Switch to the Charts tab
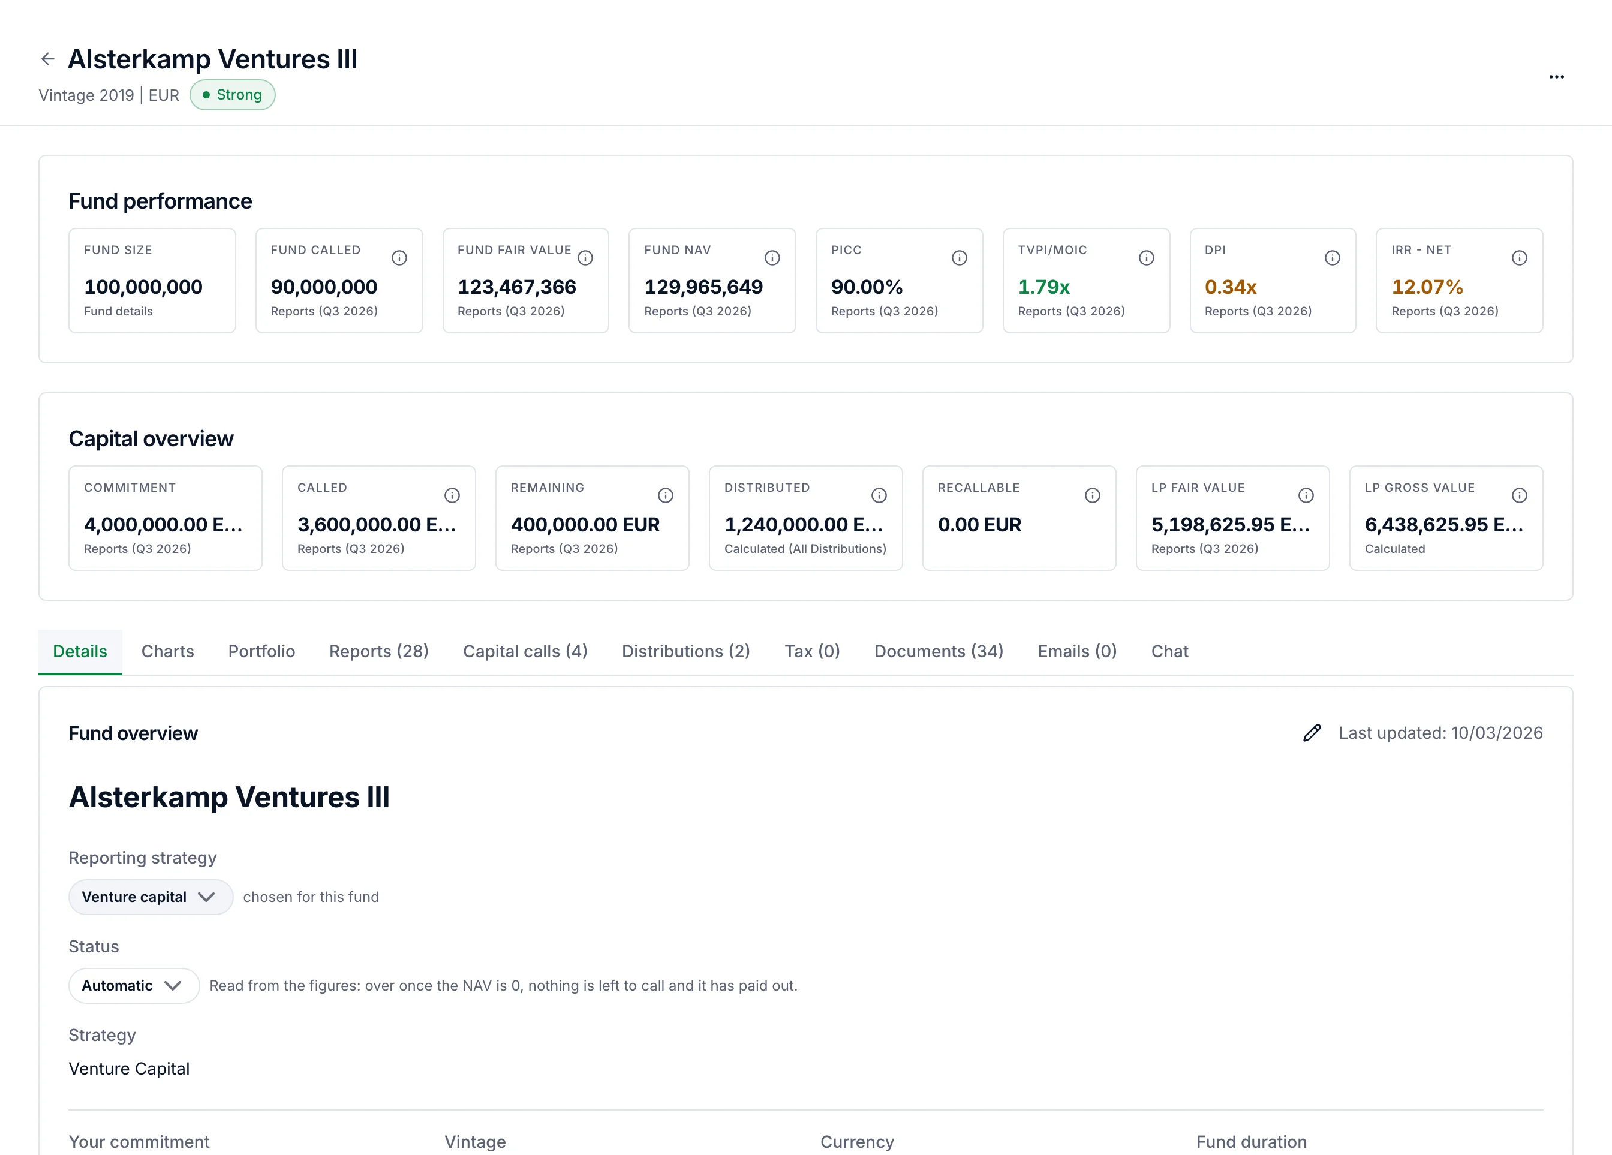 pyautogui.click(x=168, y=652)
